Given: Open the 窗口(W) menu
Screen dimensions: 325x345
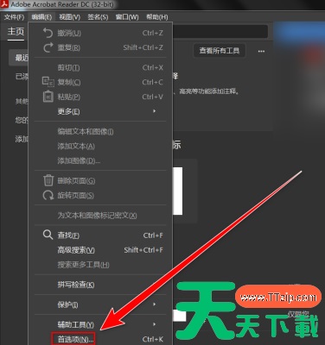Looking at the screenshot, I should click(x=127, y=17).
